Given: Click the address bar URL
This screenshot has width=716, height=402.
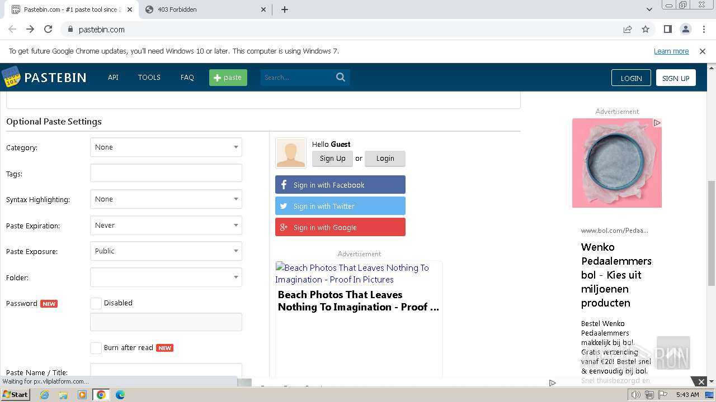Looking at the screenshot, I should [x=102, y=30].
